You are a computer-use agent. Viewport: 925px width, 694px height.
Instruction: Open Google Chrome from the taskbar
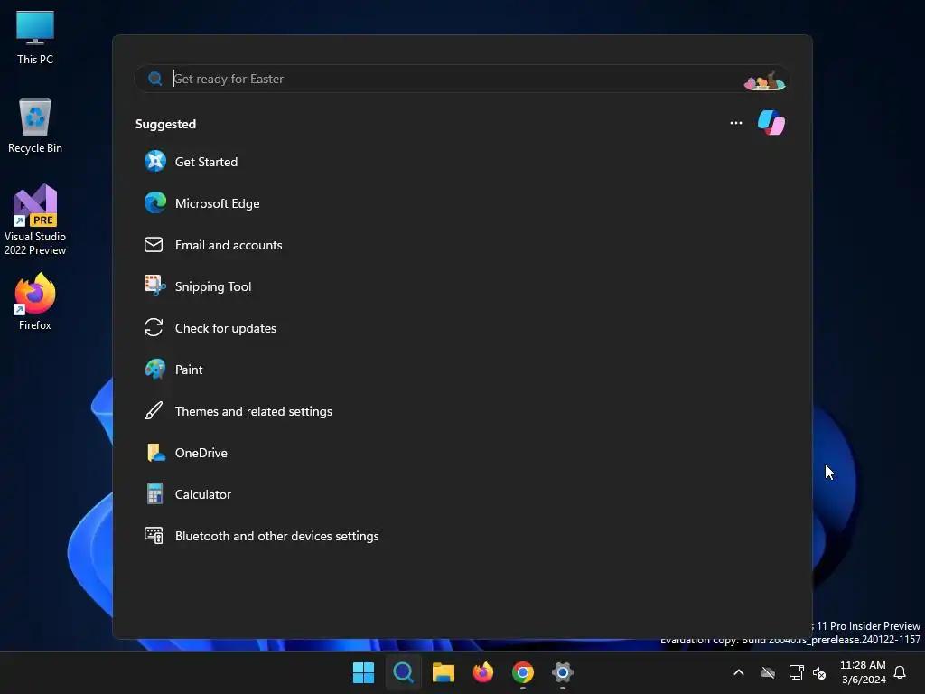pos(523,672)
